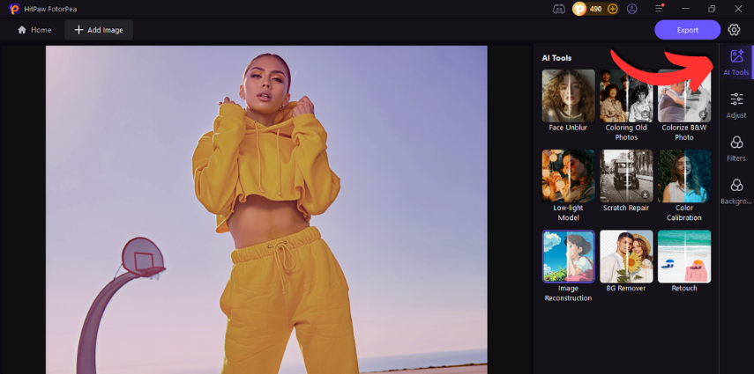The image size is (754, 374).
Task: Select the Colorize B&W Photo tool
Action: [x=683, y=96]
